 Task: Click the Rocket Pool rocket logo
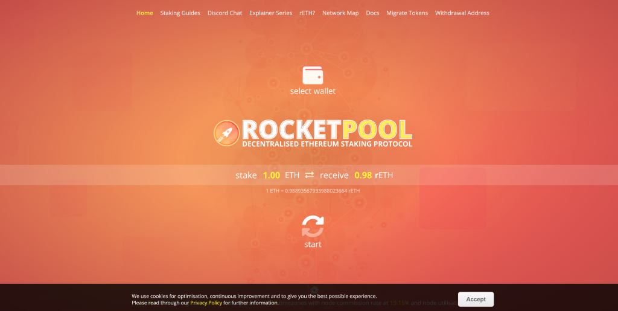227,133
